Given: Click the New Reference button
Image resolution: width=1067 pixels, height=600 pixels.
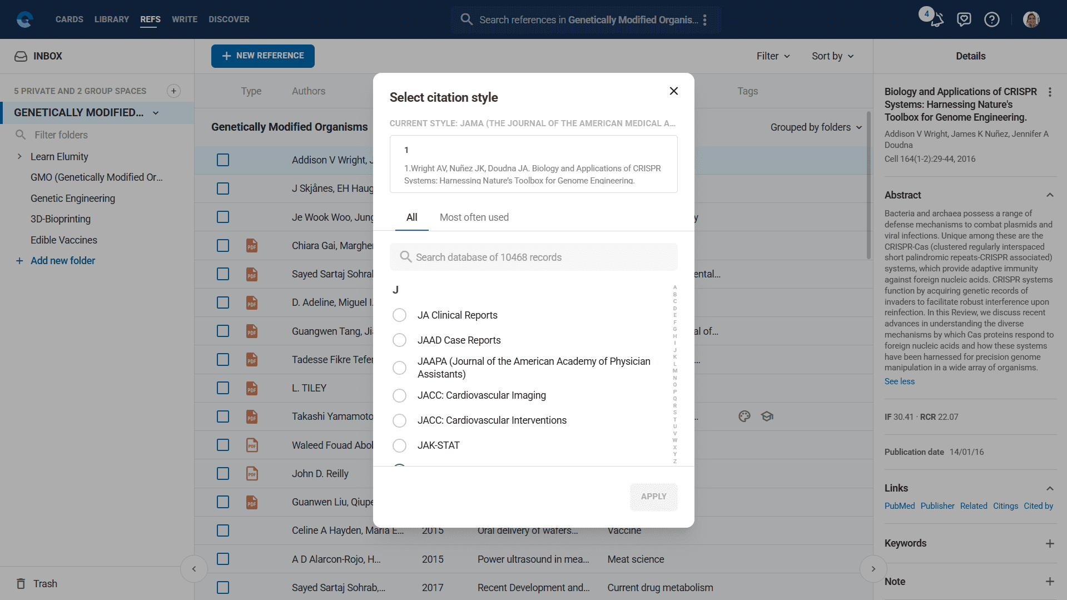Looking at the screenshot, I should pyautogui.click(x=262, y=56).
